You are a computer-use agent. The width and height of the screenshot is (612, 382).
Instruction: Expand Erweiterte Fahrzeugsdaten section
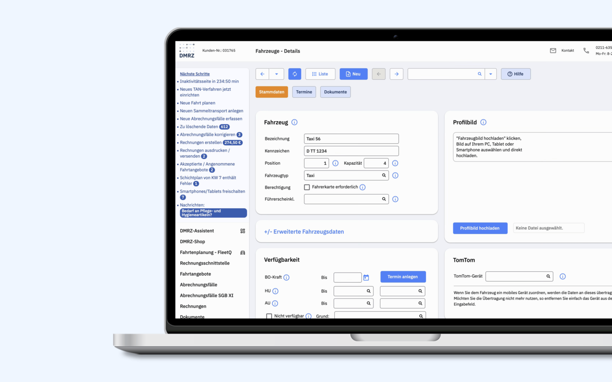tap(304, 232)
